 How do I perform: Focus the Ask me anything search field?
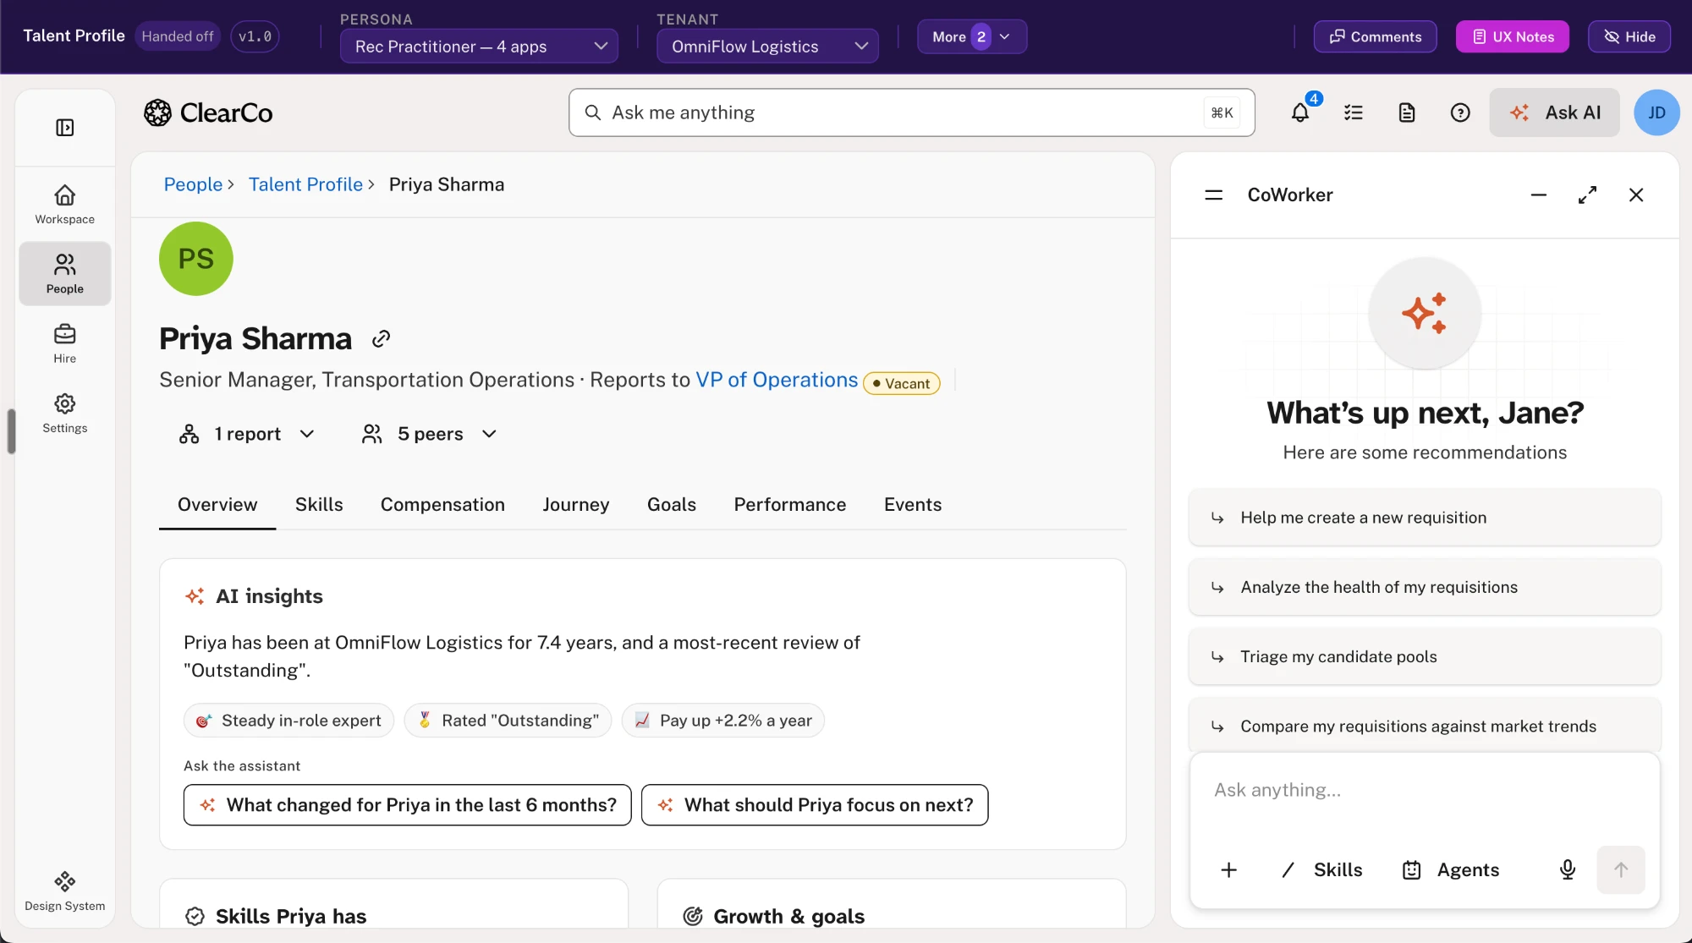(912, 112)
